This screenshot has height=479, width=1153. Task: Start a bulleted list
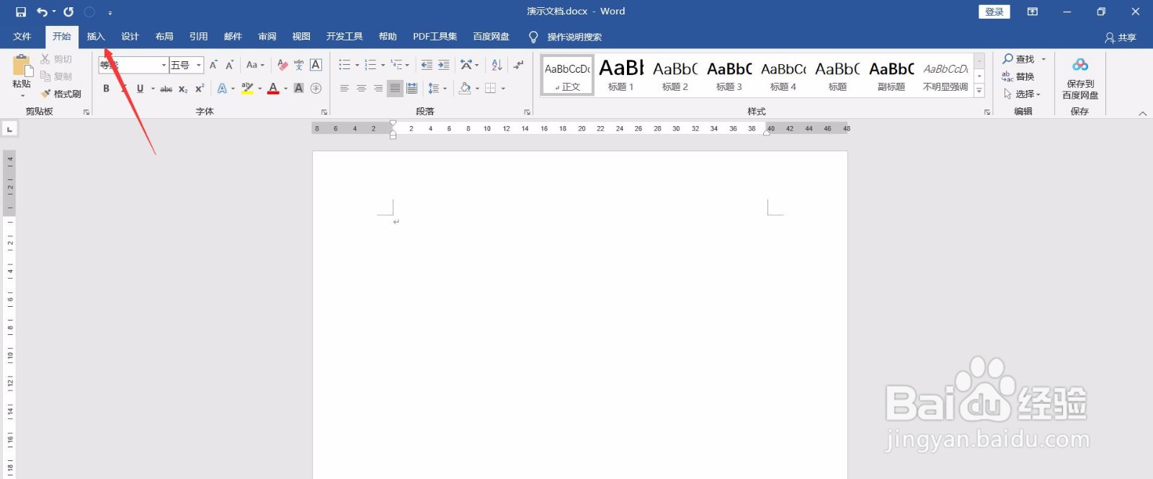344,65
